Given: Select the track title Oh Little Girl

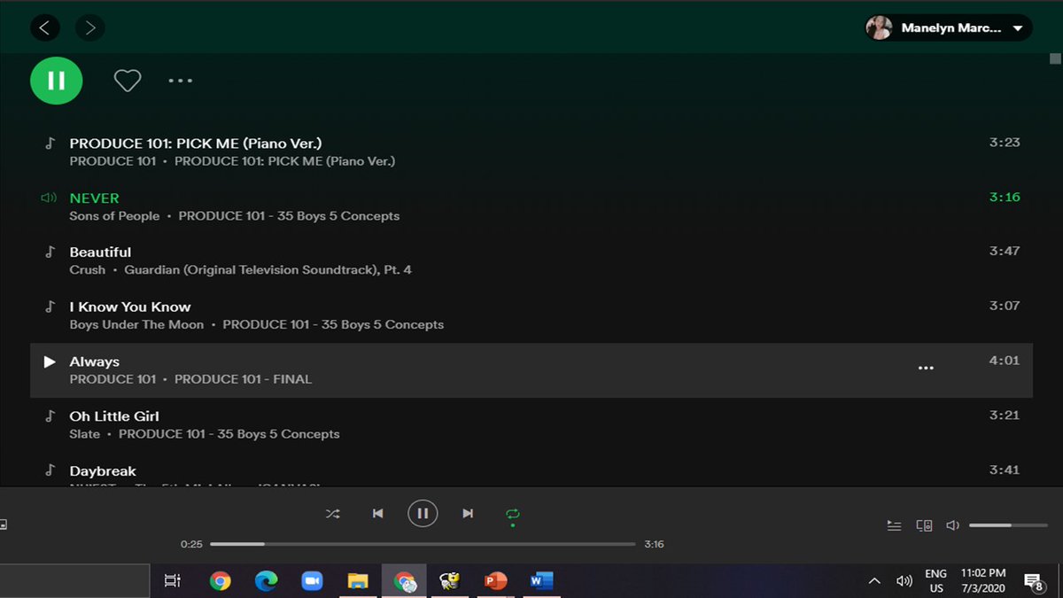Looking at the screenshot, I should pos(115,416).
